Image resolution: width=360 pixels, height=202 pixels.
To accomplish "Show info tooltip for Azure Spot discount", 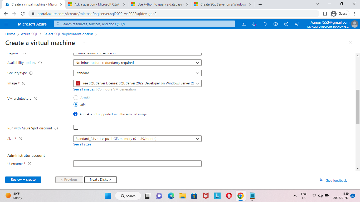I will coord(56,128).
